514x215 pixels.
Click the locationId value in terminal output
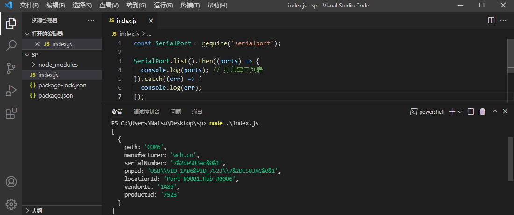pyautogui.click(x=200, y=179)
